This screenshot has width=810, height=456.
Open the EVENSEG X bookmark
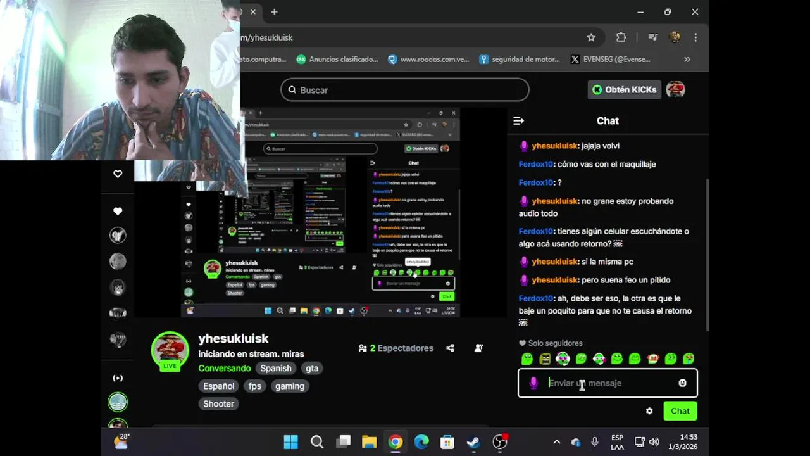coord(611,60)
